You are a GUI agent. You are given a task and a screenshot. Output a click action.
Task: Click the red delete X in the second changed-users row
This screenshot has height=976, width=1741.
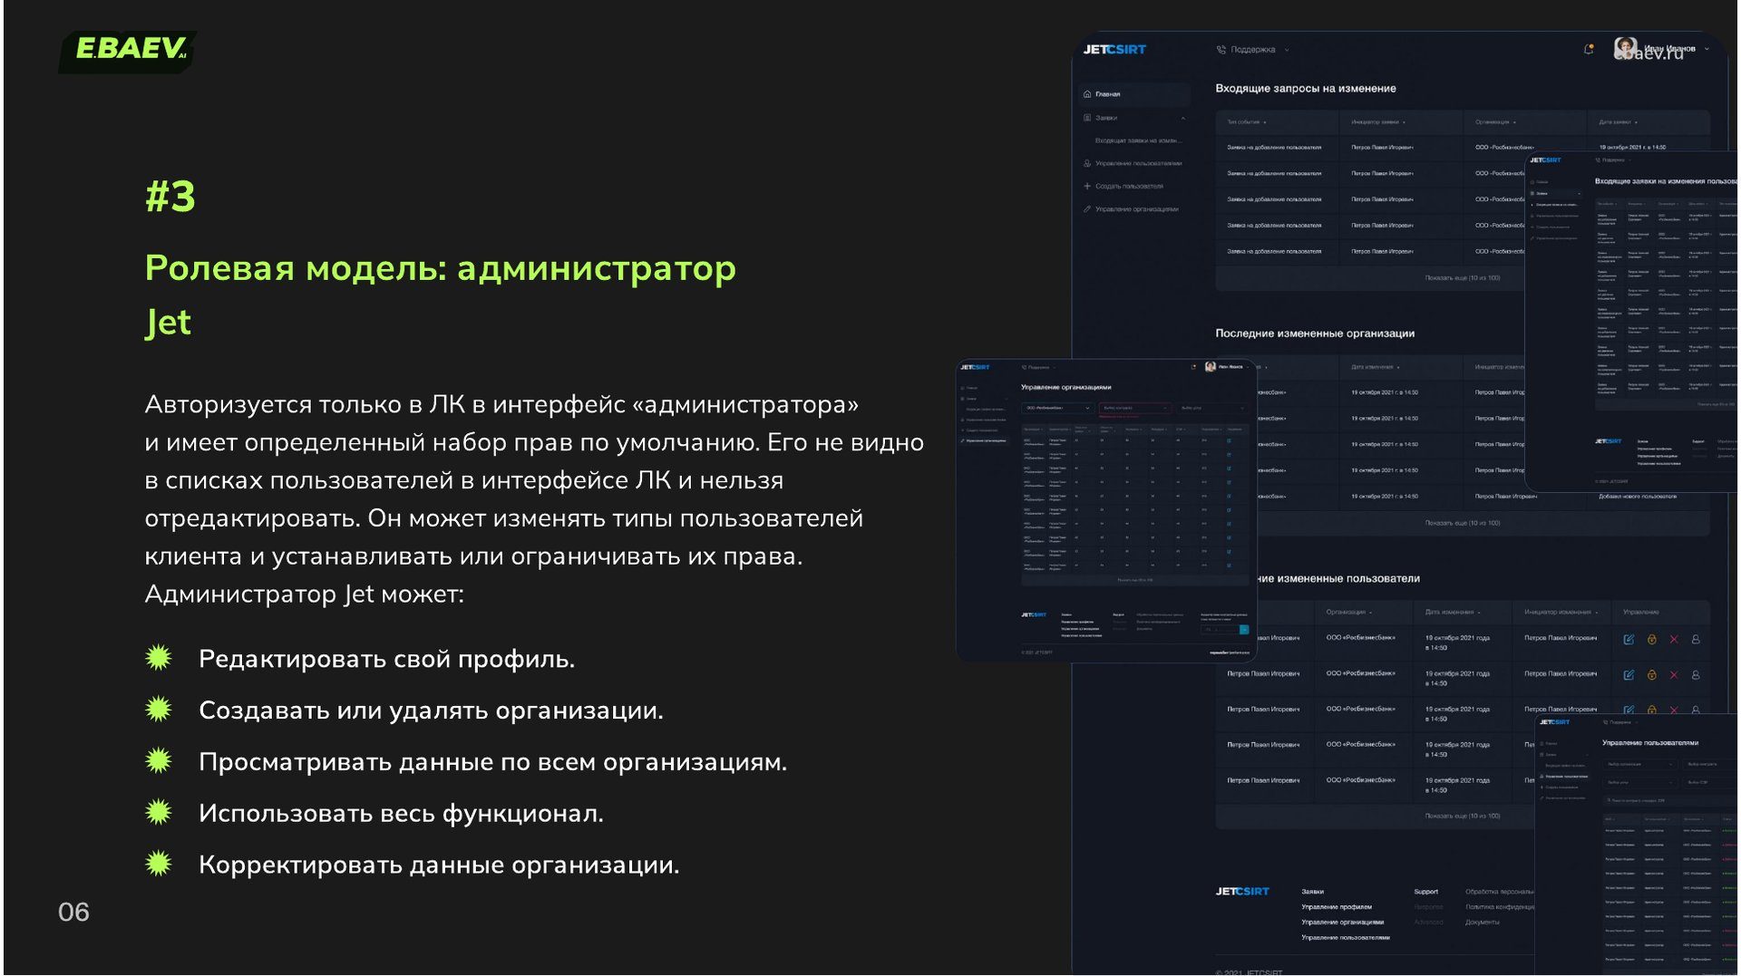(x=1674, y=675)
